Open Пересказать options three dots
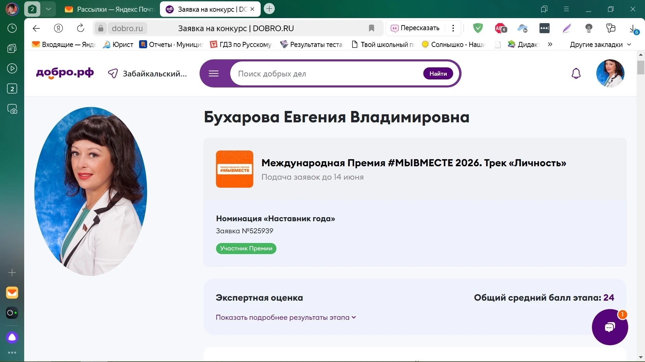This screenshot has height=362, width=645. click(453, 28)
